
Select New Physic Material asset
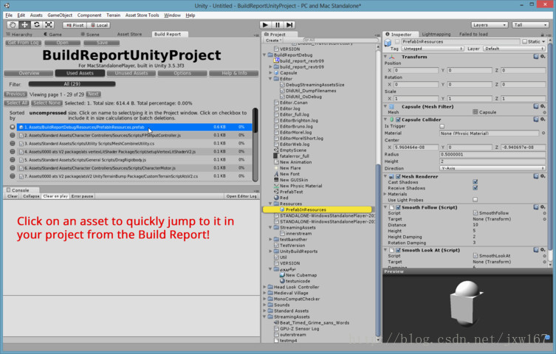pos(301,186)
